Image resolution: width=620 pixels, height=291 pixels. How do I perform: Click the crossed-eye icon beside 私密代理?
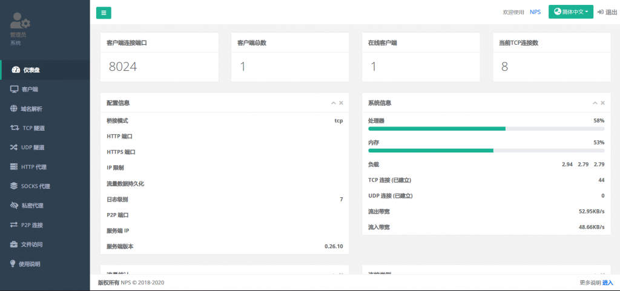(x=15, y=205)
